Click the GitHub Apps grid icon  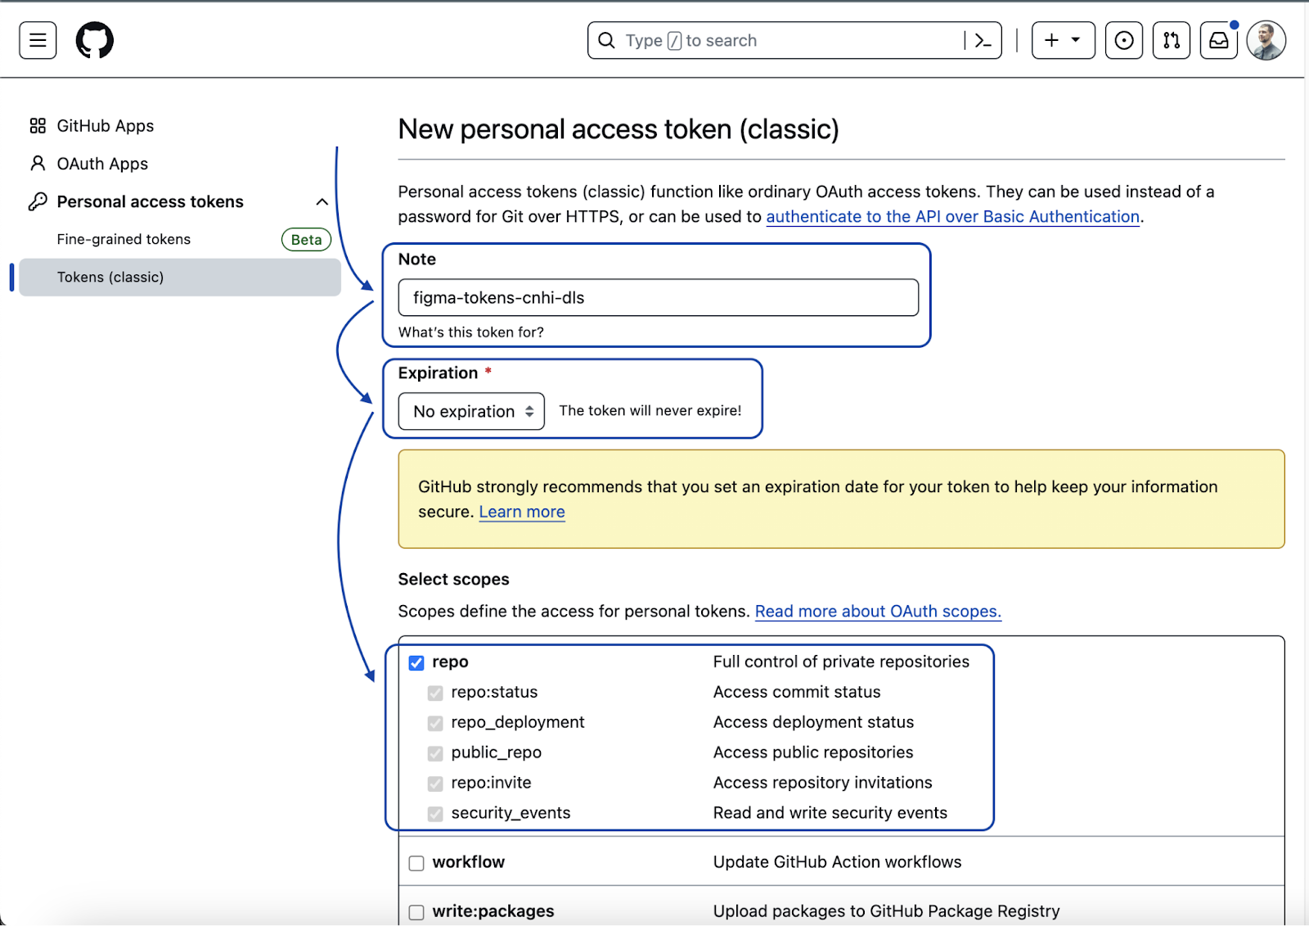click(x=38, y=126)
